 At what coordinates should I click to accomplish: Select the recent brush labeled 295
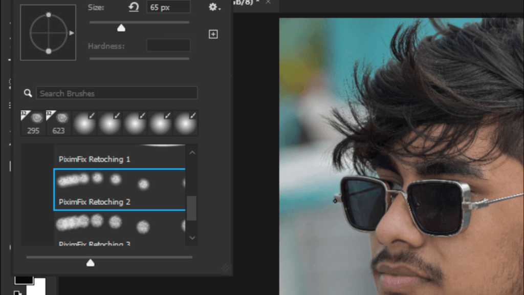(x=33, y=123)
